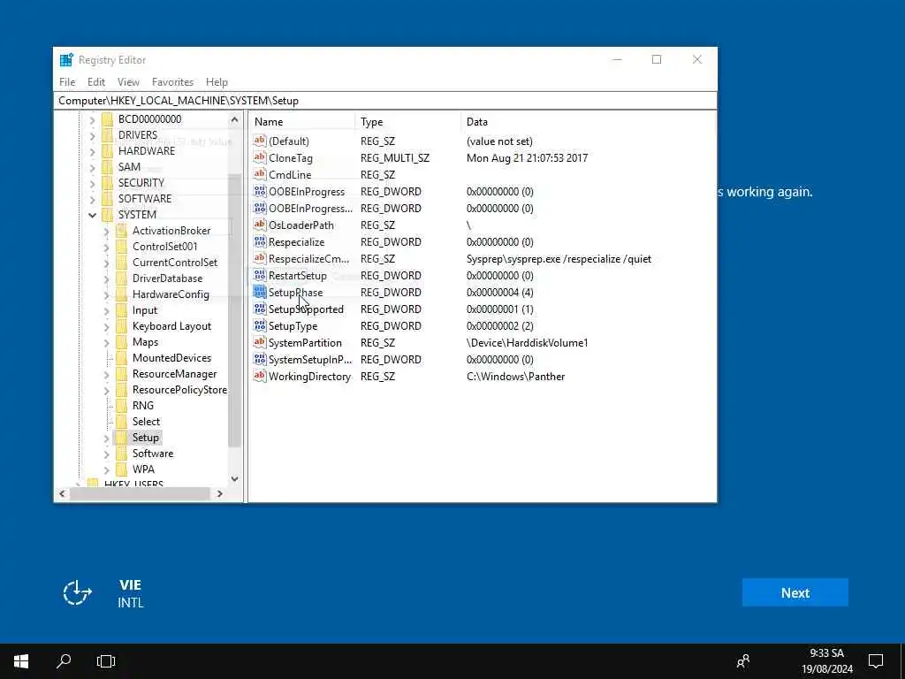Click the WPA key folder icon
The width and height of the screenshot is (905, 679).
pyautogui.click(x=121, y=469)
